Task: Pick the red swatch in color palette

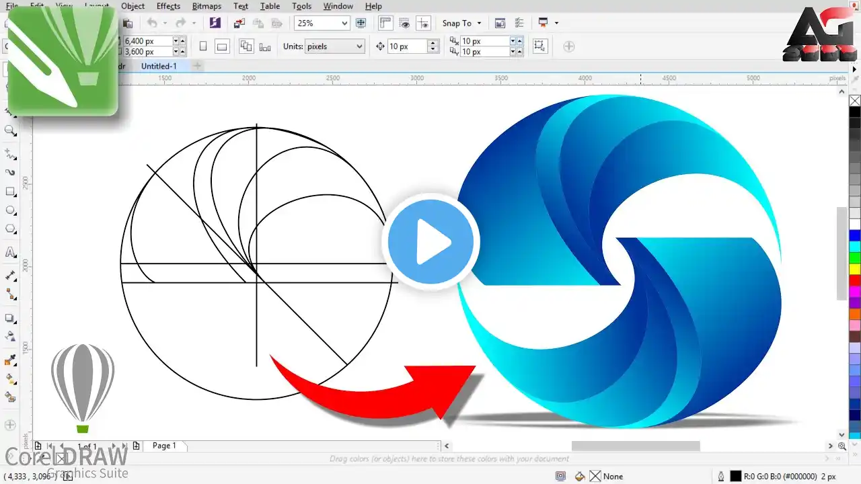Action: click(855, 280)
